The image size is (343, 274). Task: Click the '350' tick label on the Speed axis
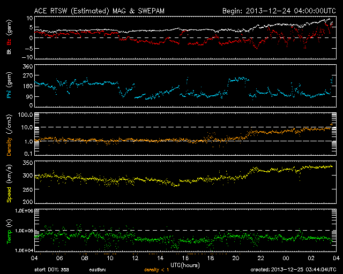[x=28, y=163]
